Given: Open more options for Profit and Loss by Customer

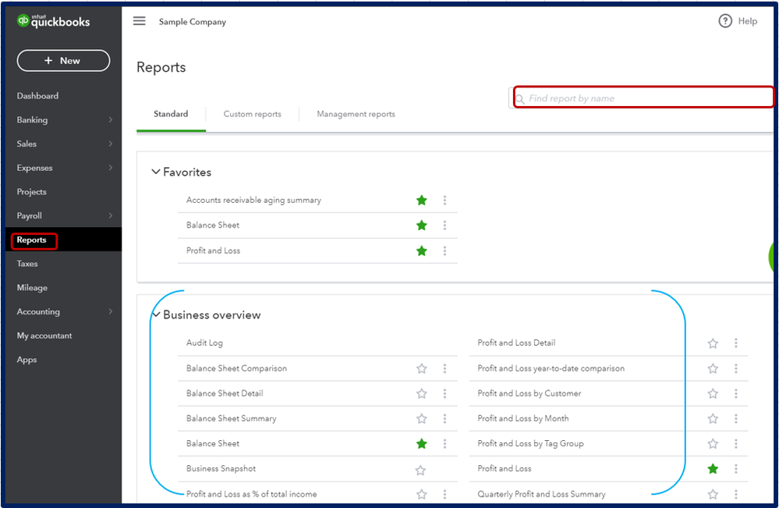Looking at the screenshot, I should coord(736,393).
